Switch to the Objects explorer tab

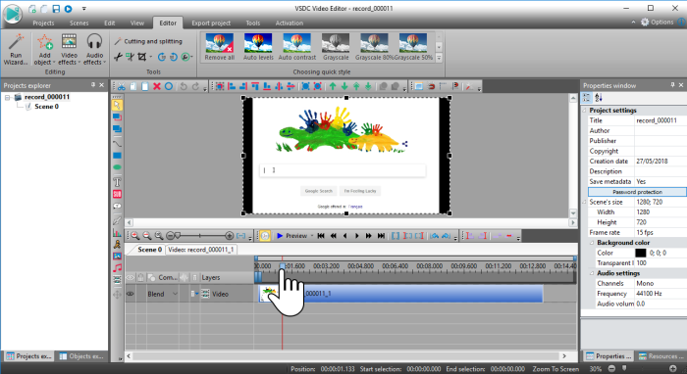click(81, 356)
